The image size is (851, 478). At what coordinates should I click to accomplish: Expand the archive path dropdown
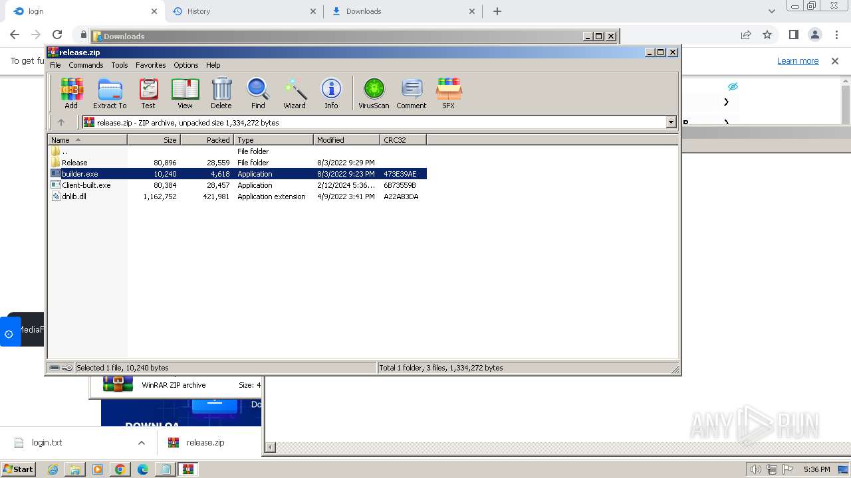coord(671,122)
